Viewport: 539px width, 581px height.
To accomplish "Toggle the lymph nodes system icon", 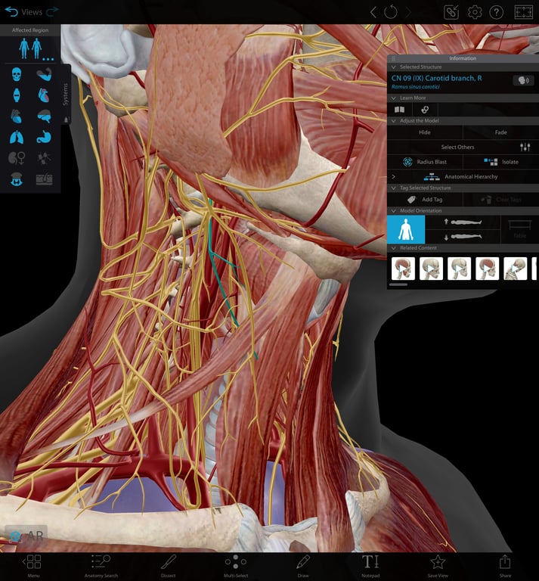I will [44, 158].
